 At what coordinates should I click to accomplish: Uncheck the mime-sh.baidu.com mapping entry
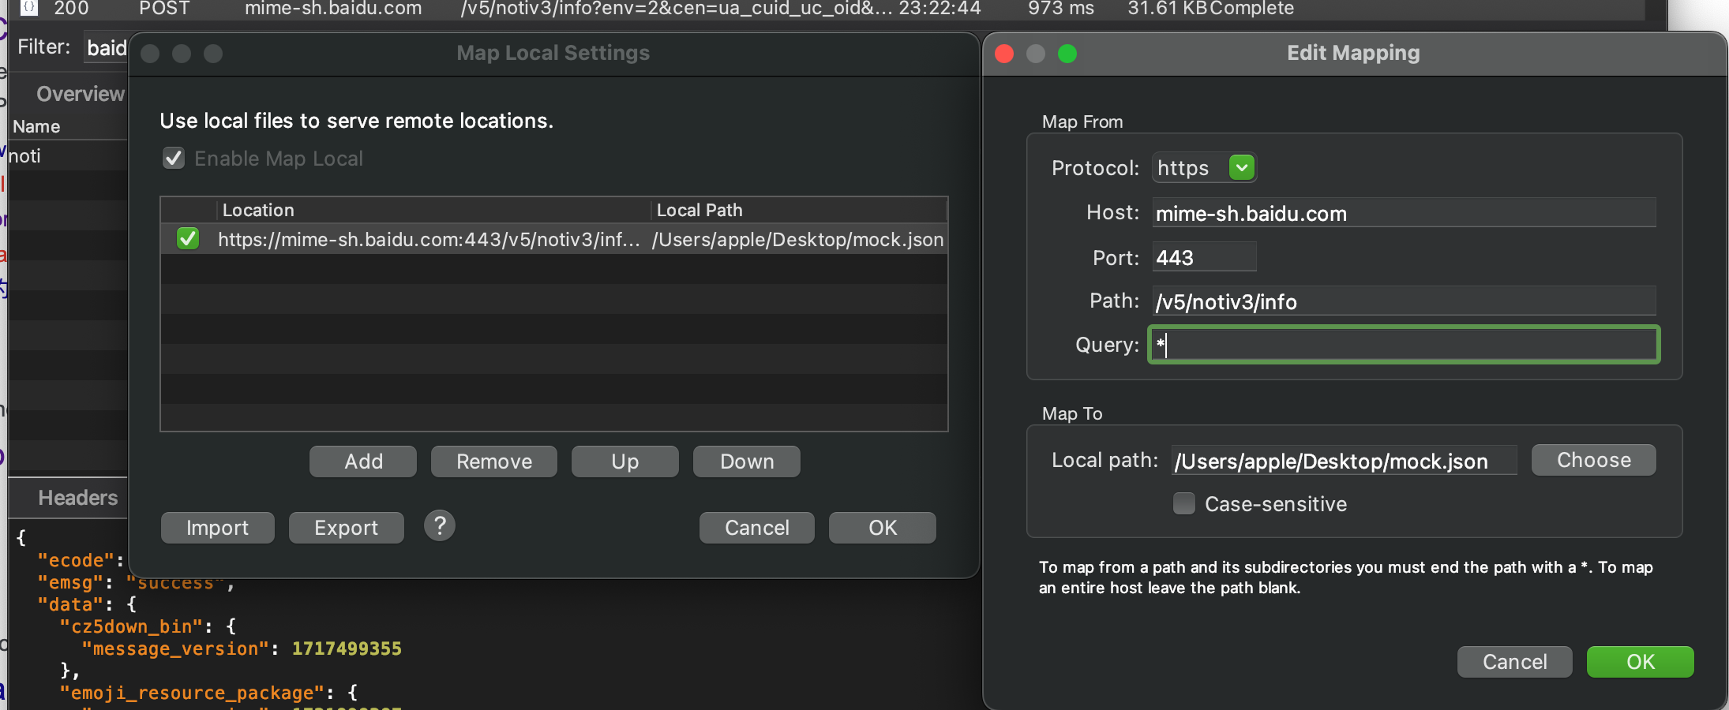point(188,239)
